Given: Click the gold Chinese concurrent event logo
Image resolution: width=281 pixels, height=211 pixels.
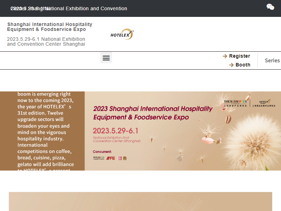Looking at the screenshot, I should 125,158.
